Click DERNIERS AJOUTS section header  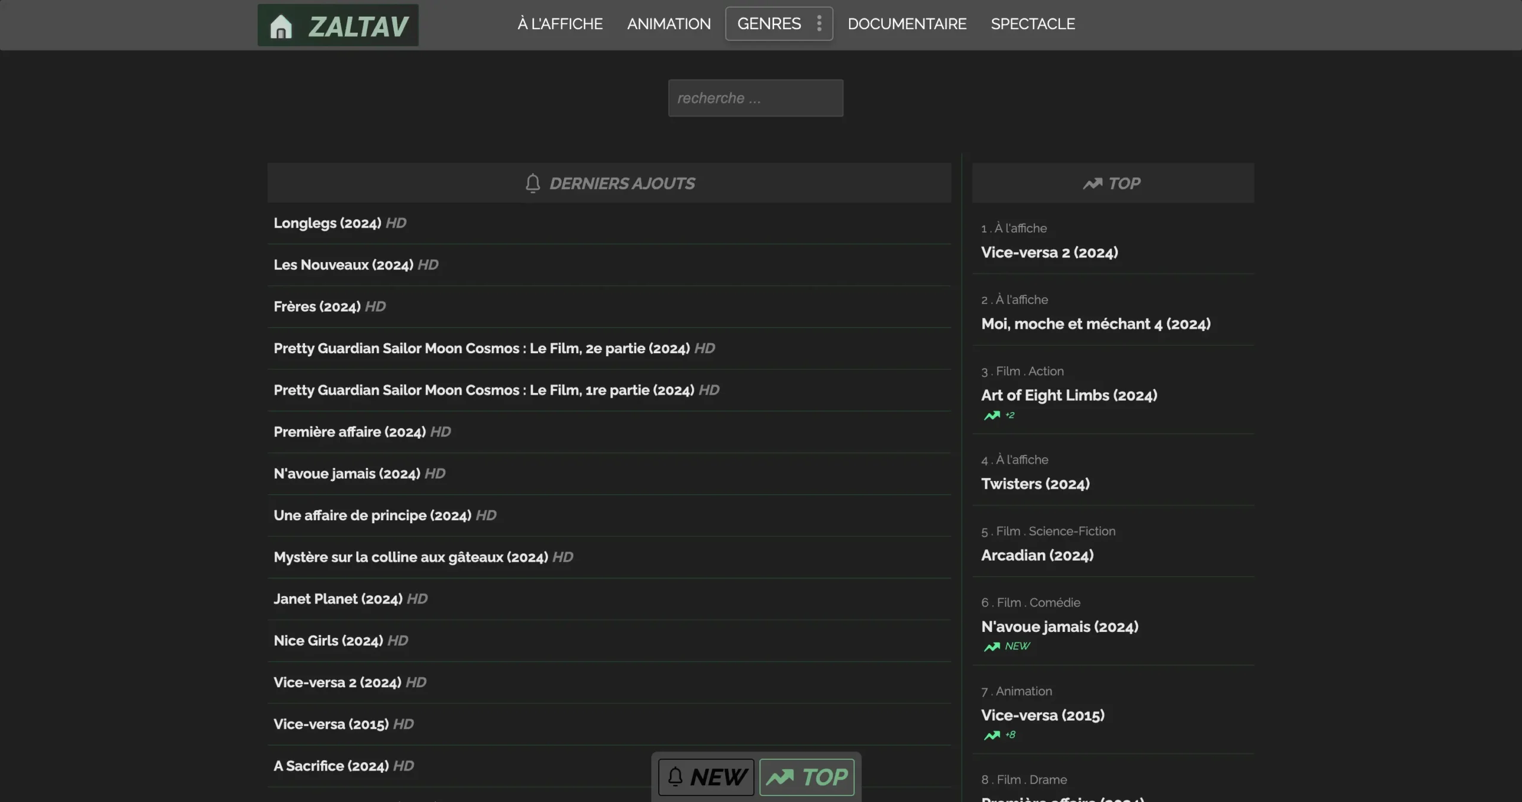(609, 183)
